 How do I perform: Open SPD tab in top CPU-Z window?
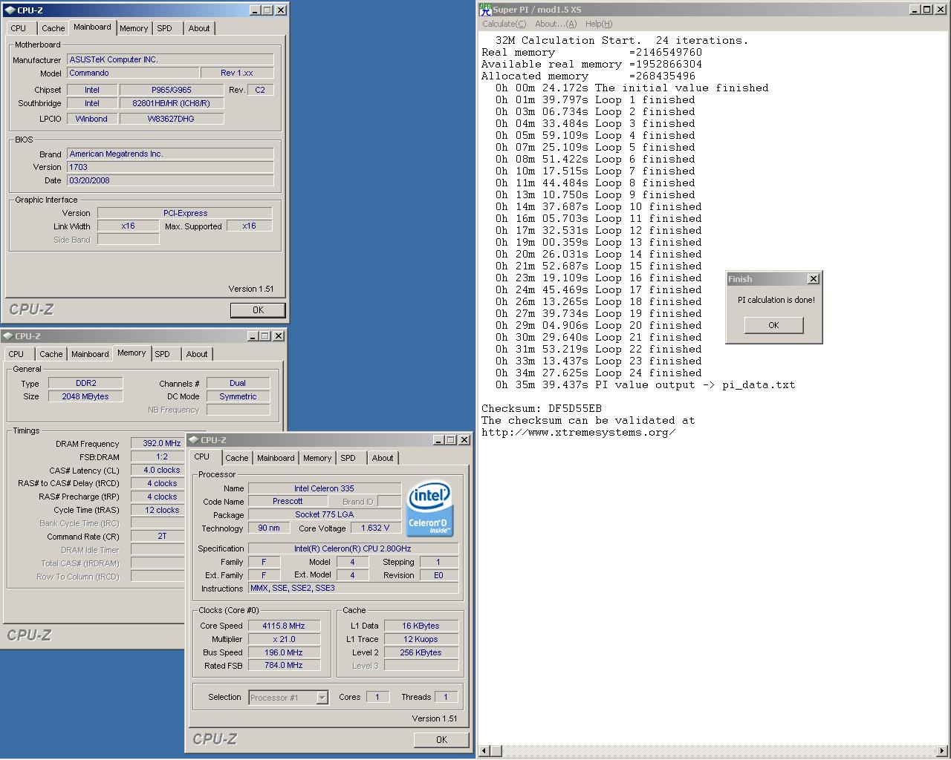pos(165,28)
